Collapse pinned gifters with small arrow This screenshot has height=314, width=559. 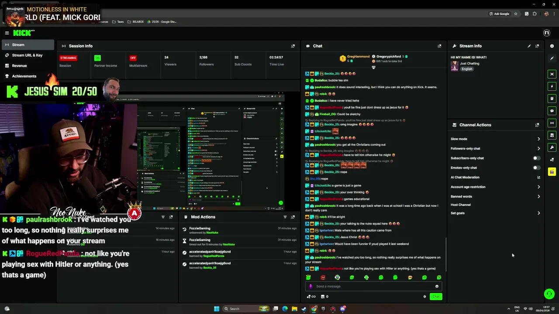pyautogui.click(x=373, y=67)
